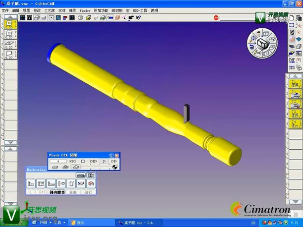Click the dark 'A' icon in the top toolbar
This screenshot has height=227, width=303.
29,18
